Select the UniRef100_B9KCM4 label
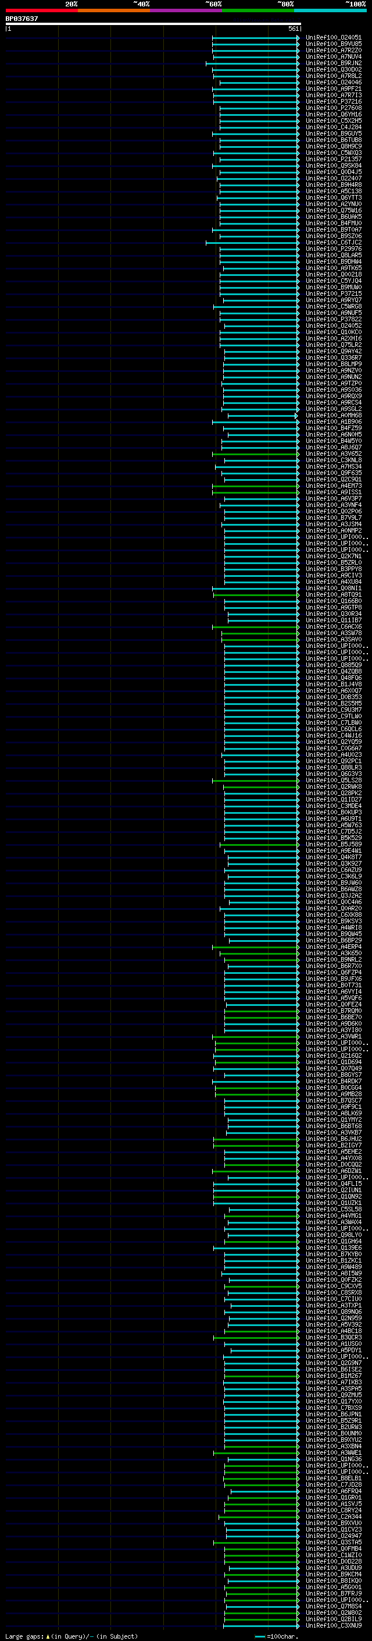The width and height of the screenshot is (372, 1641). (x=334, y=1574)
